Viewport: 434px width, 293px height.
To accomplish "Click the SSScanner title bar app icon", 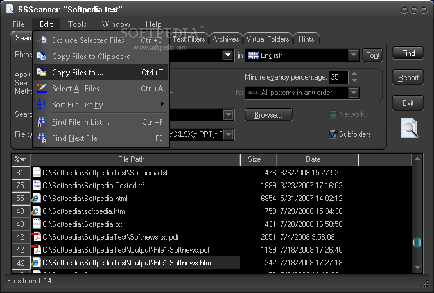I will point(10,9).
